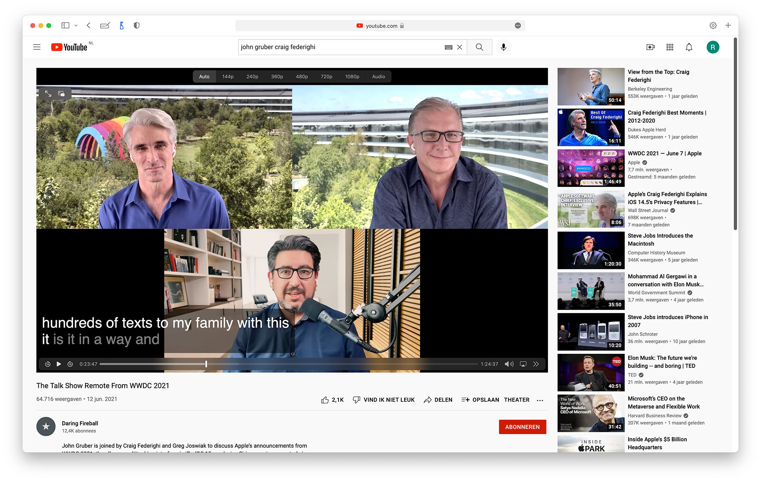Image resolution: width=761 pixels, height=482 pixels.
Task: Open the Daring Fireball channel name link
Action: (x=80, y=423)
